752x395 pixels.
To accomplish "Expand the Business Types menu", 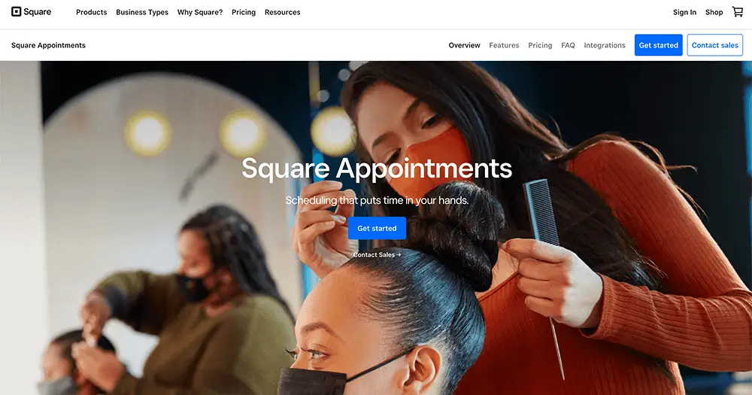I will point(142,13).
